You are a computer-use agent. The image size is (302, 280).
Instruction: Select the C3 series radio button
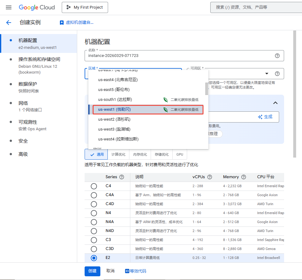coord(94,240)
